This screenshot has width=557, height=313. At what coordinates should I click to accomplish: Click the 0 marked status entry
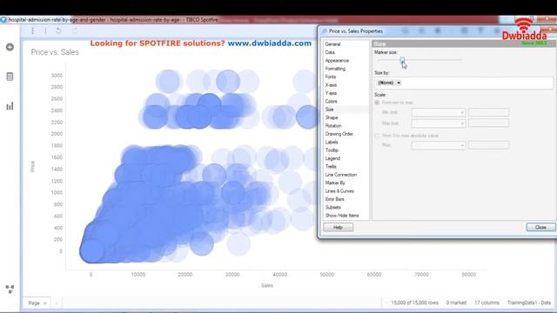[x=456, y=303]
